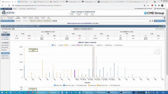Click the expiration grid icon between the arrows

(x=55, y=21)
